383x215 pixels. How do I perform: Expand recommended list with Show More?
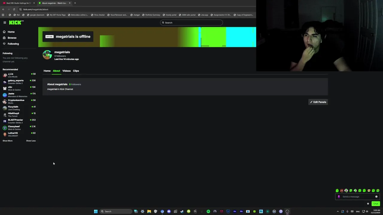point(7,141)
